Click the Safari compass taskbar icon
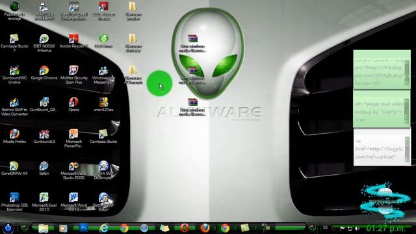 pos(144,228)
